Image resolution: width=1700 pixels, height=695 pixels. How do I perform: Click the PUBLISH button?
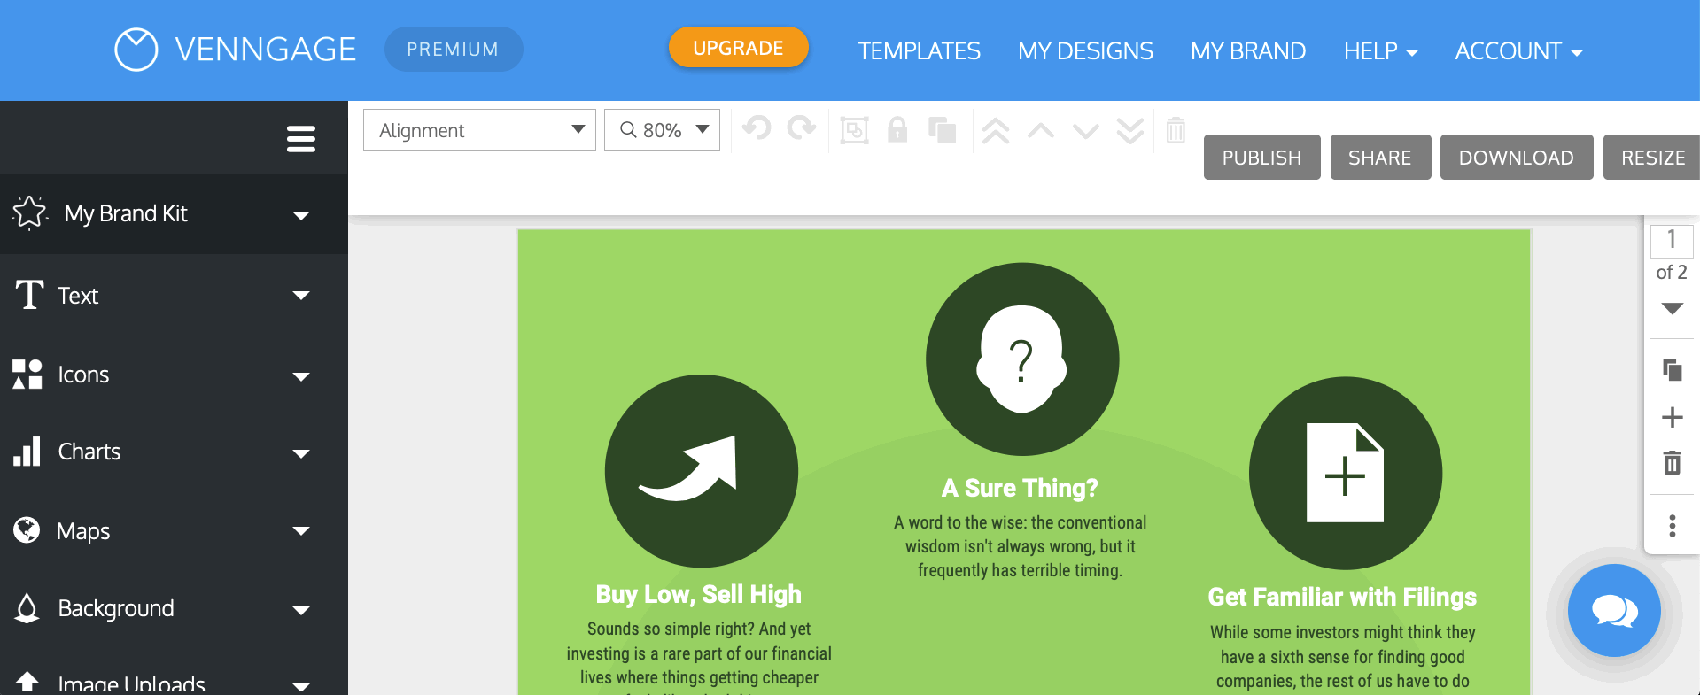point(1261,158)
